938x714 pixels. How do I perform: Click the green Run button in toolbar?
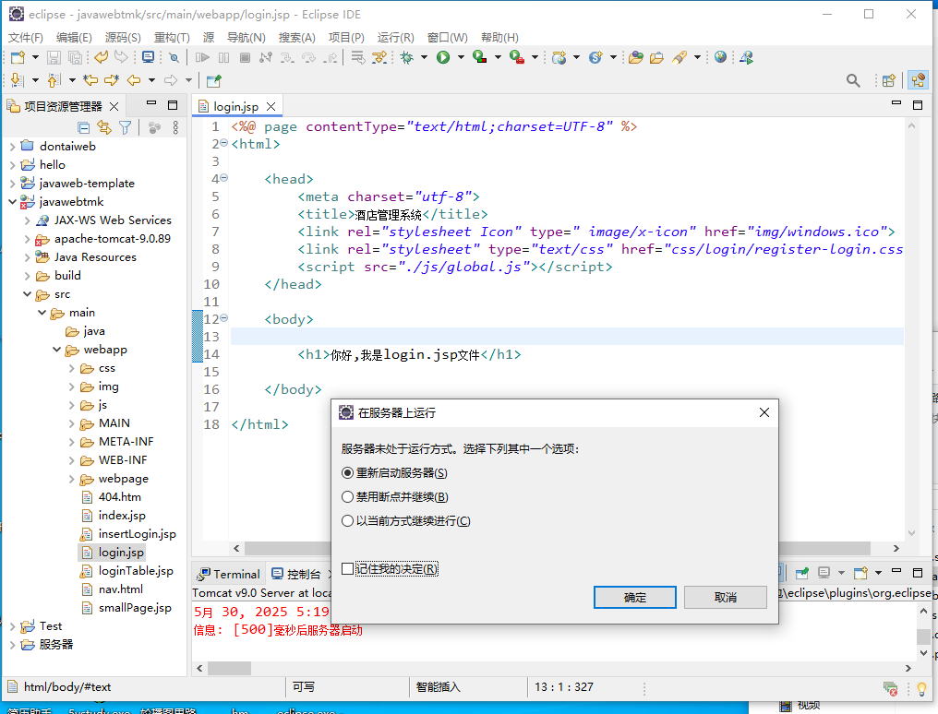coord(443,57)
